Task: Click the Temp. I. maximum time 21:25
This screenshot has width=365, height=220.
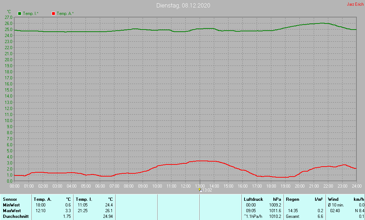Action: [x=83, y=211]
